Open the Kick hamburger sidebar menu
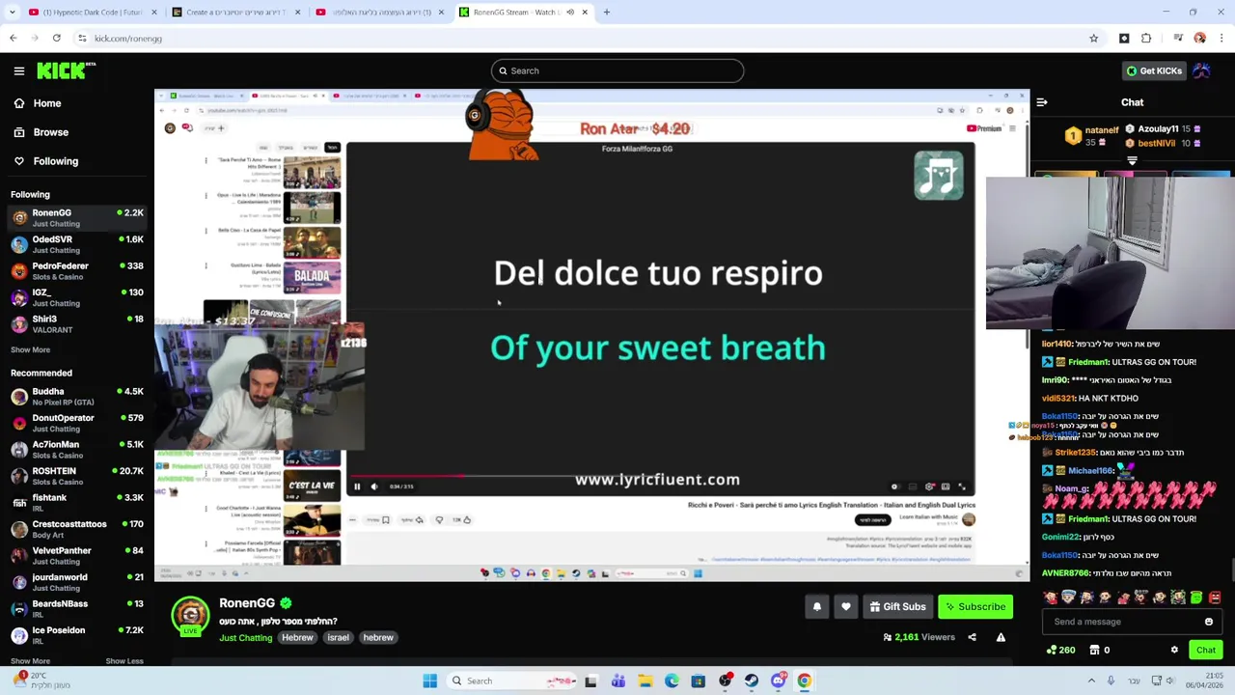 click(18, 70)
